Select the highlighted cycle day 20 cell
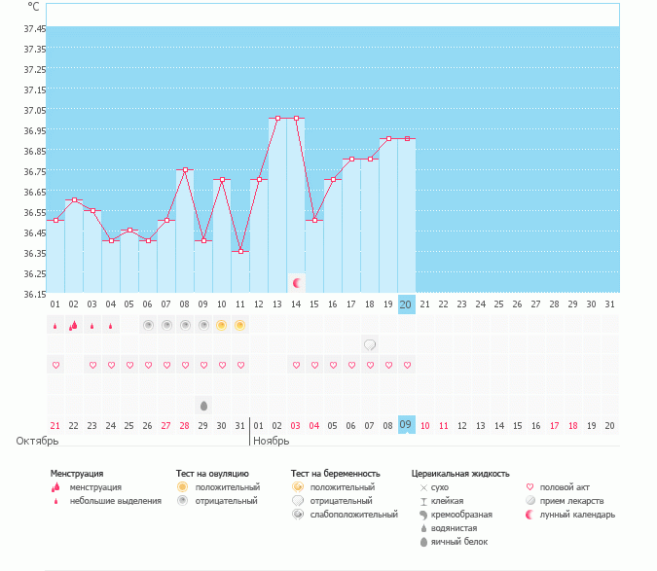The height and width of the screenshot is (571, 657). (x=407, y=304)
